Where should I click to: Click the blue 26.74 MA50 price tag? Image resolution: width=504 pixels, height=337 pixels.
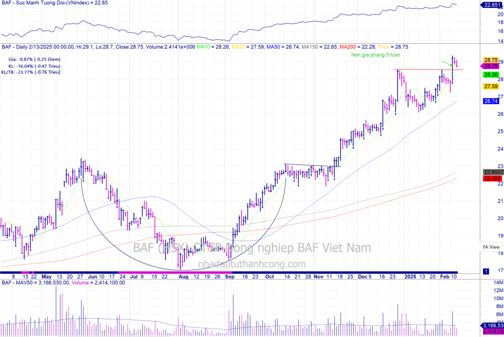(x=490, y=101)
